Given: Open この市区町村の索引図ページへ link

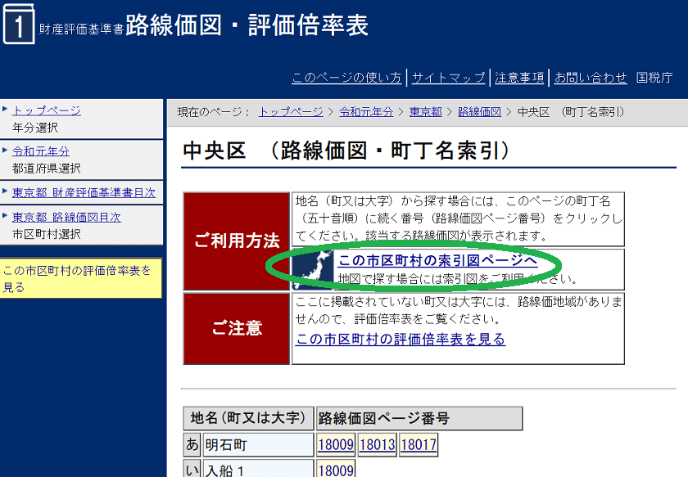Looking at the screenshot, I should point(437,260).
